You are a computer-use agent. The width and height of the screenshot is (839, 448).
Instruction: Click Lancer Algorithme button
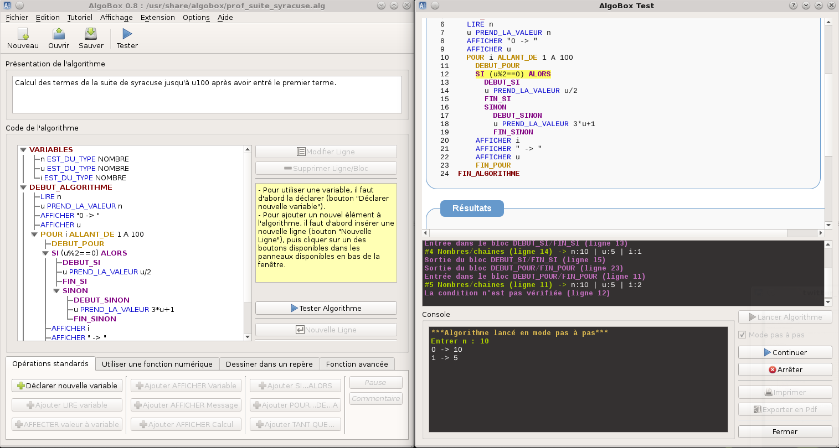[785, 317]
